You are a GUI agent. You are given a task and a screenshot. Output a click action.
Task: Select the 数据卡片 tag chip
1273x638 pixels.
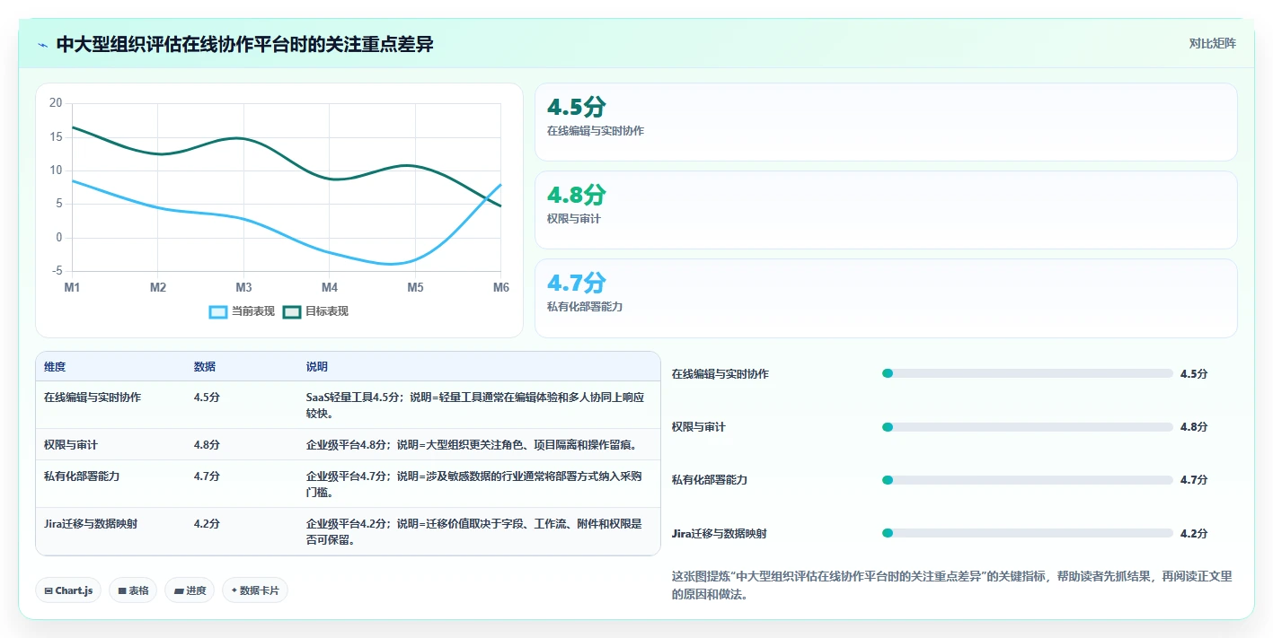tap(255, 590)
